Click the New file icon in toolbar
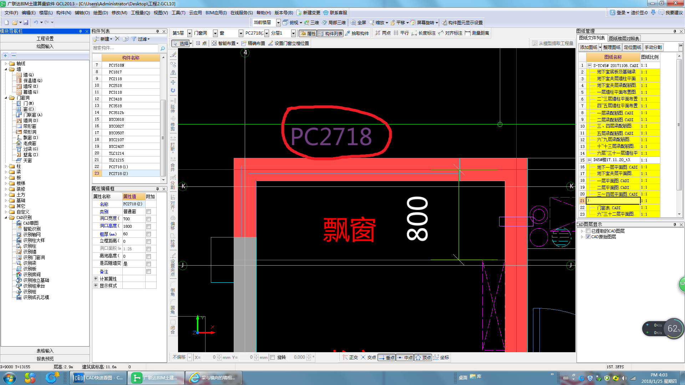685x385 pixels. pyautogui.click(x=6, y=22)
